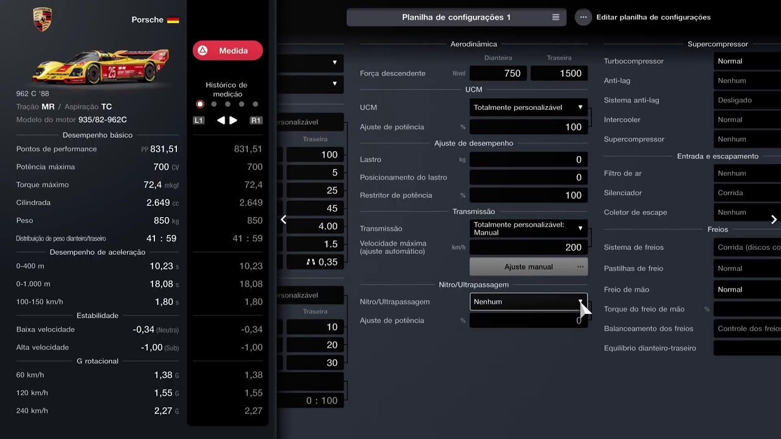
Task: Select the Filtro de ar Nenhum field
Action: [747, 173]
